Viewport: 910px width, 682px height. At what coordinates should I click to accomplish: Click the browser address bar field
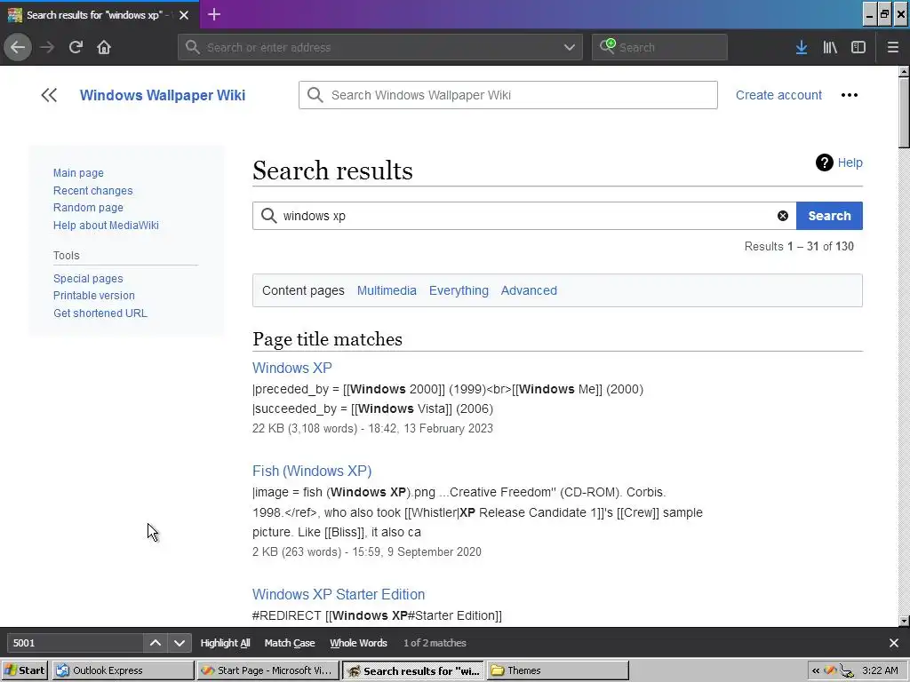click(380, 47)
